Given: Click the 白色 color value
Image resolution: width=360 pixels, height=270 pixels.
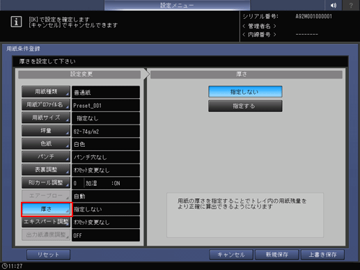Looking at the screenshot, I should 106,144.
